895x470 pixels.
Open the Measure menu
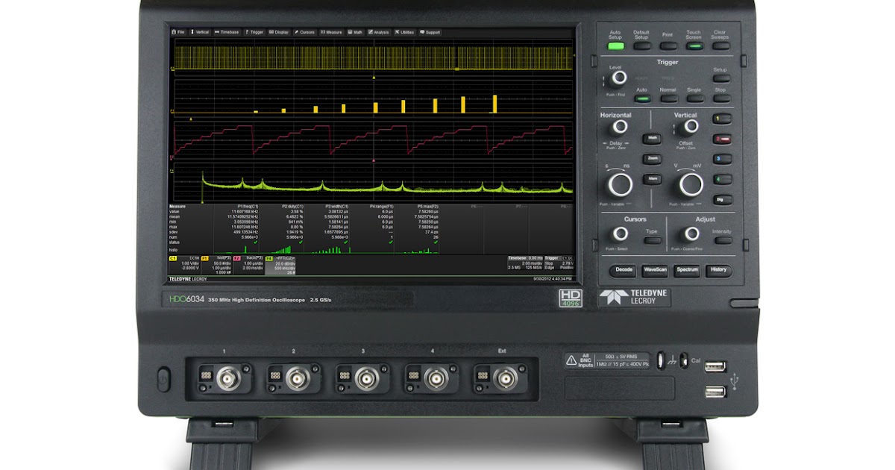(331, 33)
